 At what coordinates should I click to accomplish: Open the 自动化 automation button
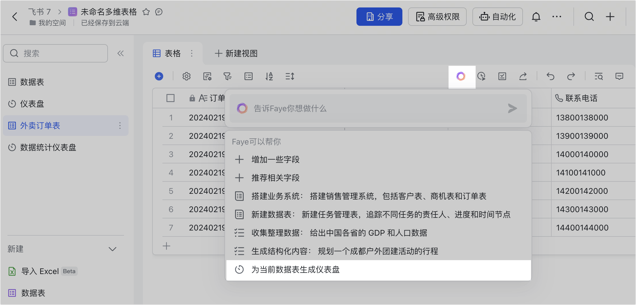pyautogui.click(x=497, y=17)
